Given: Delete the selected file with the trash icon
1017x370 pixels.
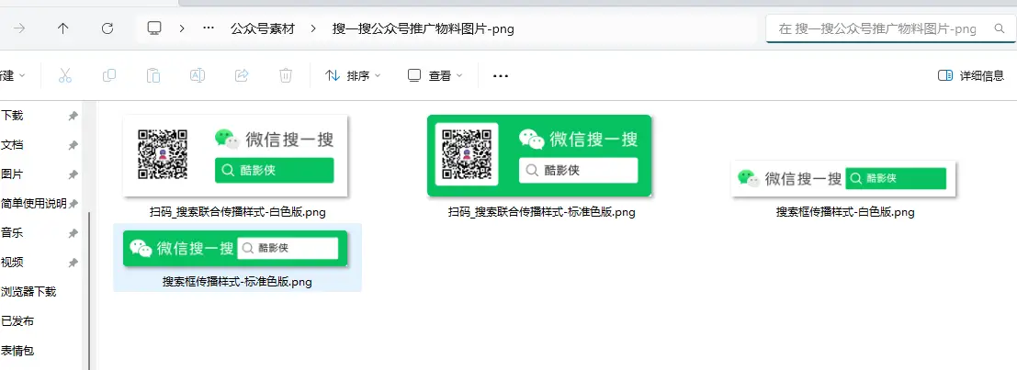Looking at the screenshot, I should tap(286, 76).
